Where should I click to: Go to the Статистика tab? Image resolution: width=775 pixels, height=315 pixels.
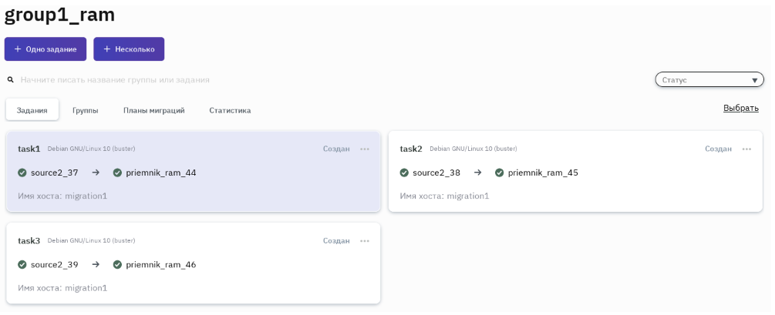[x=230, y=110]
